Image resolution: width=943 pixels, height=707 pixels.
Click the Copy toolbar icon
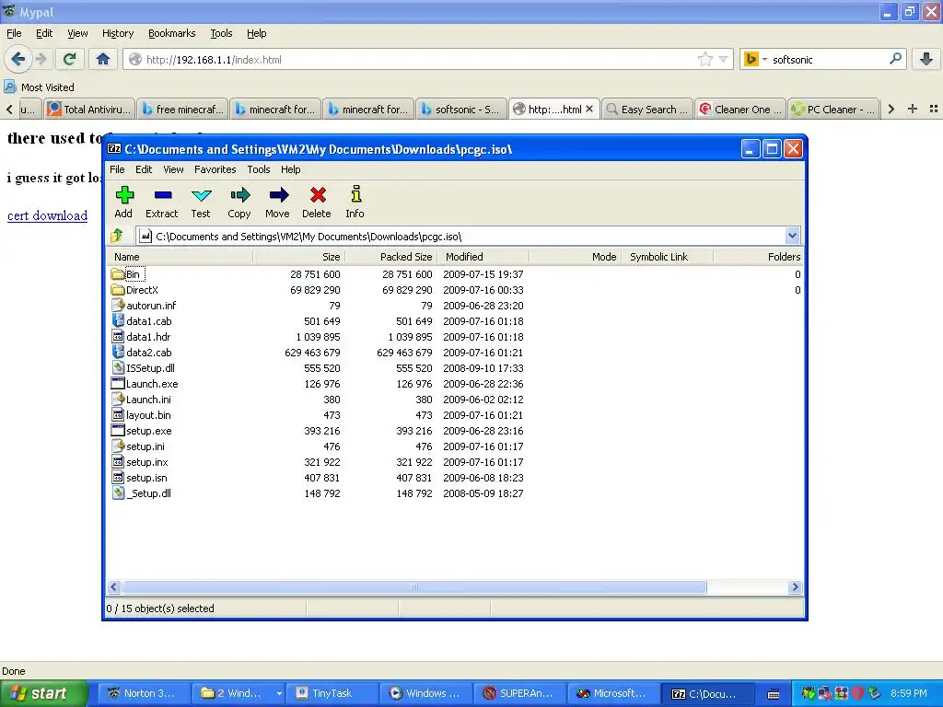(239, 202)
